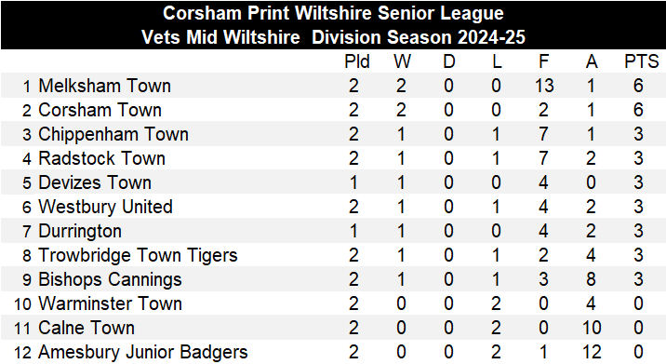Click the Durrington team name
This screenshot has width=666, height=364.
pyautogui.click(x=80, y=231)
